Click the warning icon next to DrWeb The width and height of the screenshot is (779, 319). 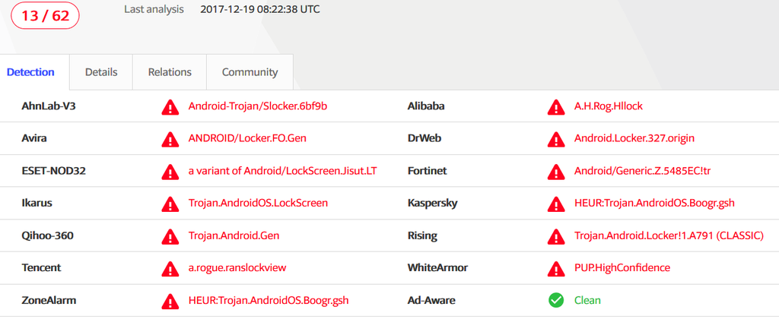(556, 139)
